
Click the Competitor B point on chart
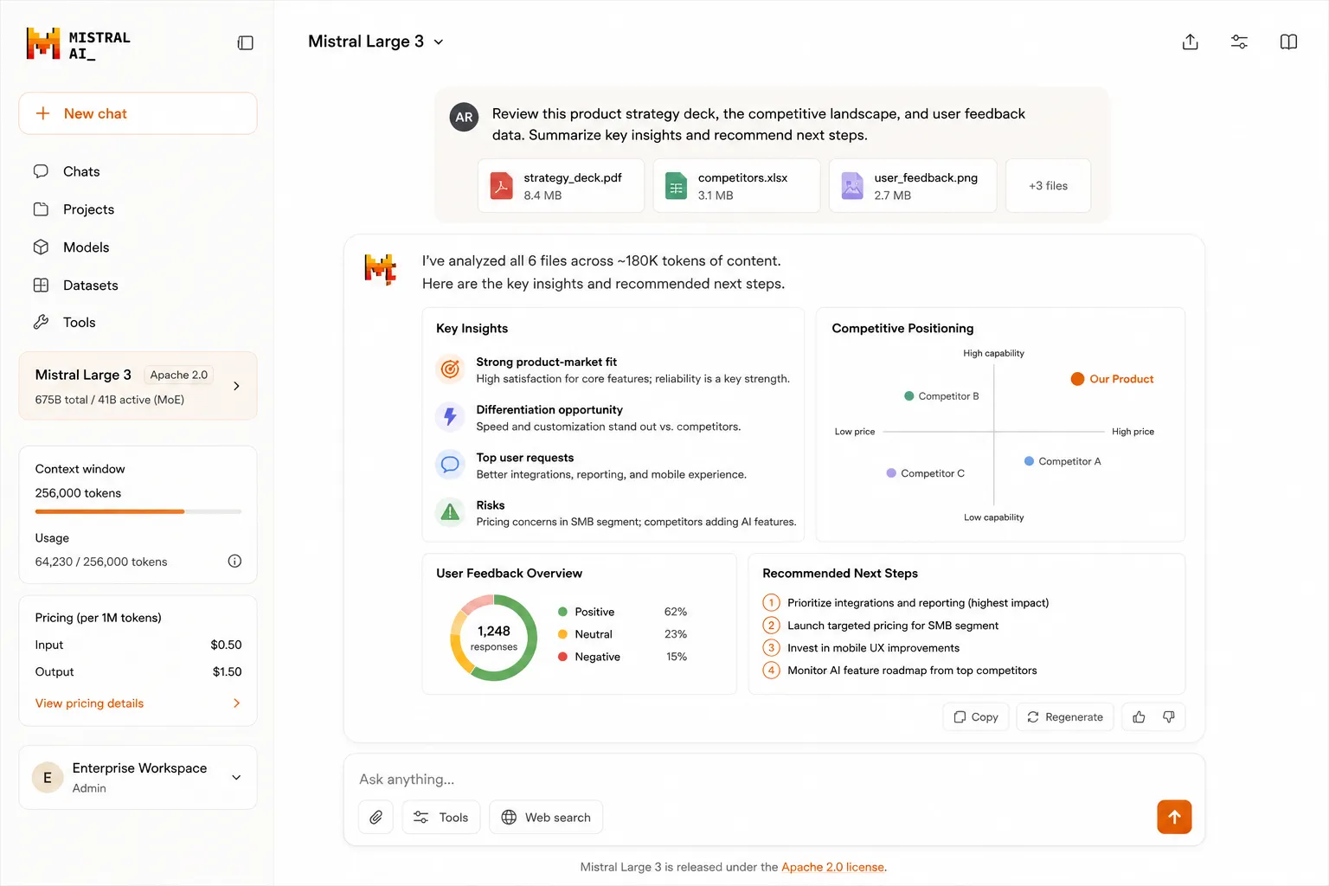pos(909,396)
